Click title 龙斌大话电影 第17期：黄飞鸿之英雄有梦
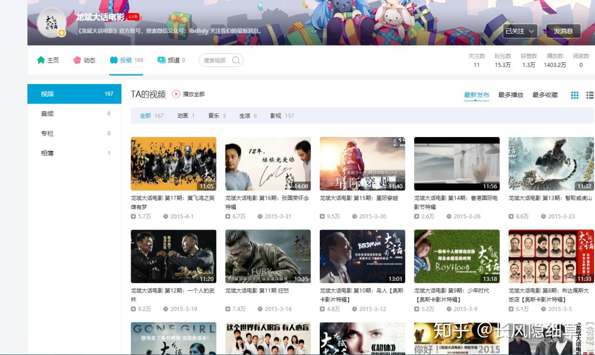Screen dimensions: 595x355 [x=173, y=202]
